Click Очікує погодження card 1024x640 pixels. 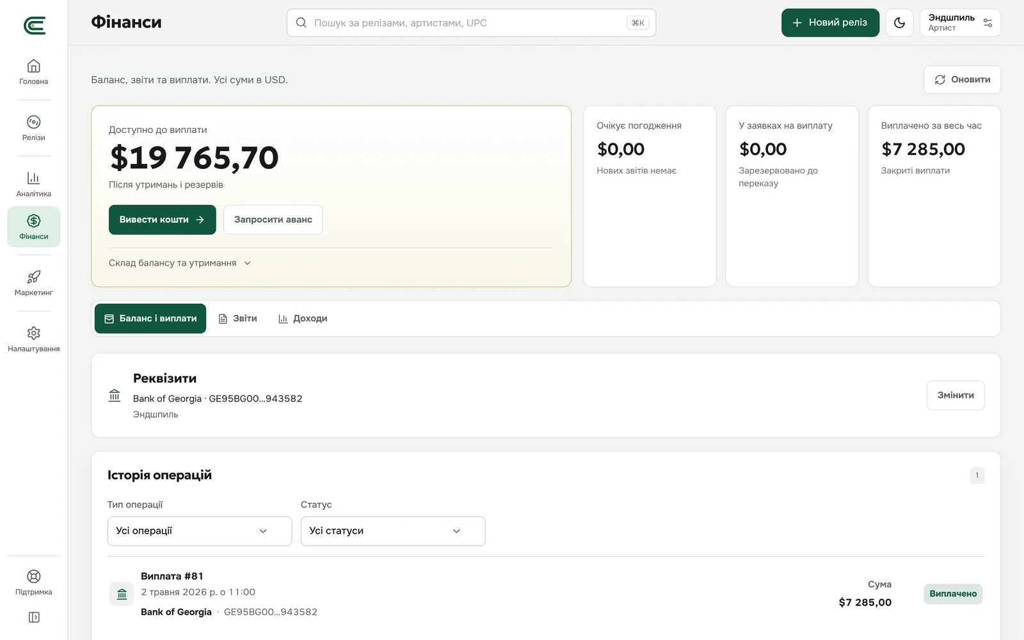coord(650,196)
